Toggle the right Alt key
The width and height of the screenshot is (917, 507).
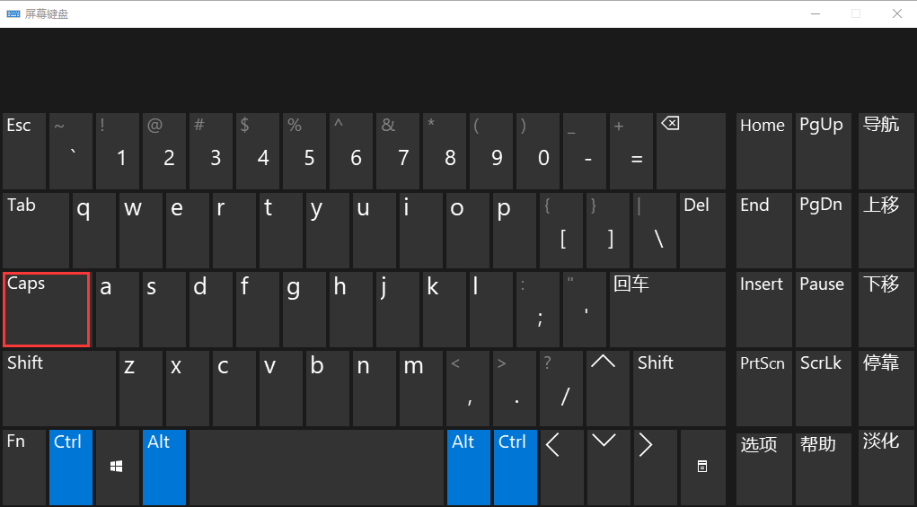(468, 467)
